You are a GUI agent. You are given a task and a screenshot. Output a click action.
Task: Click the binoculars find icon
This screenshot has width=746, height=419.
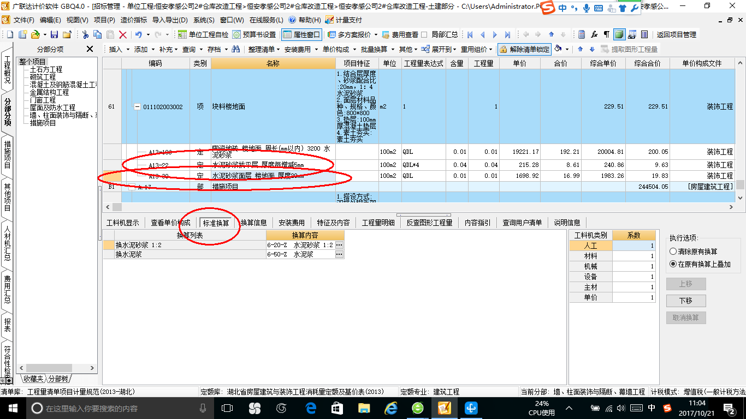(236, 49)
